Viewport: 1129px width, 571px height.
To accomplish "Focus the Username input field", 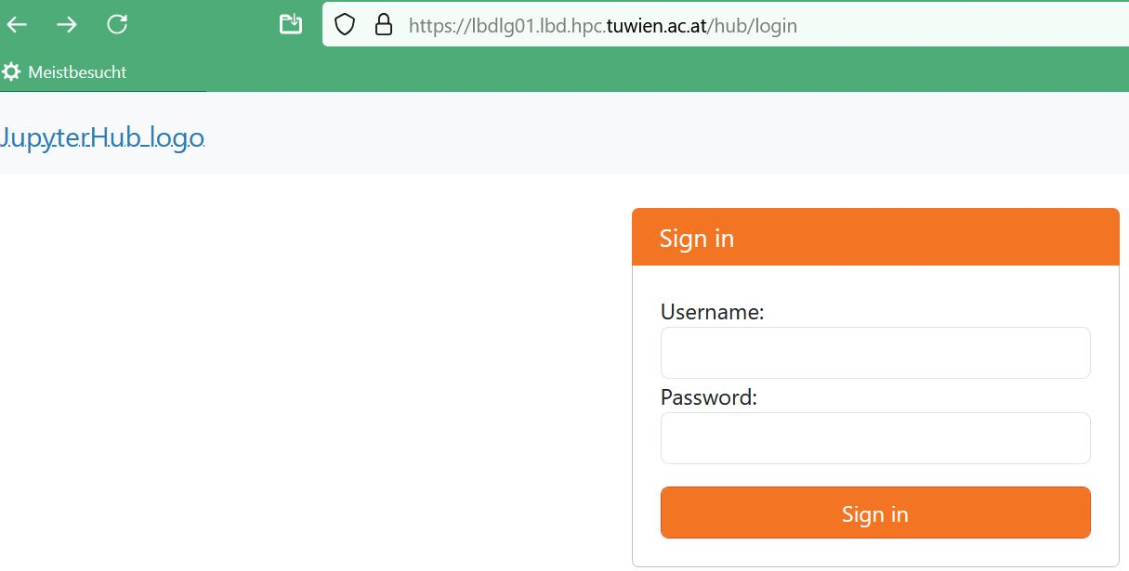I will click(875, 353).
